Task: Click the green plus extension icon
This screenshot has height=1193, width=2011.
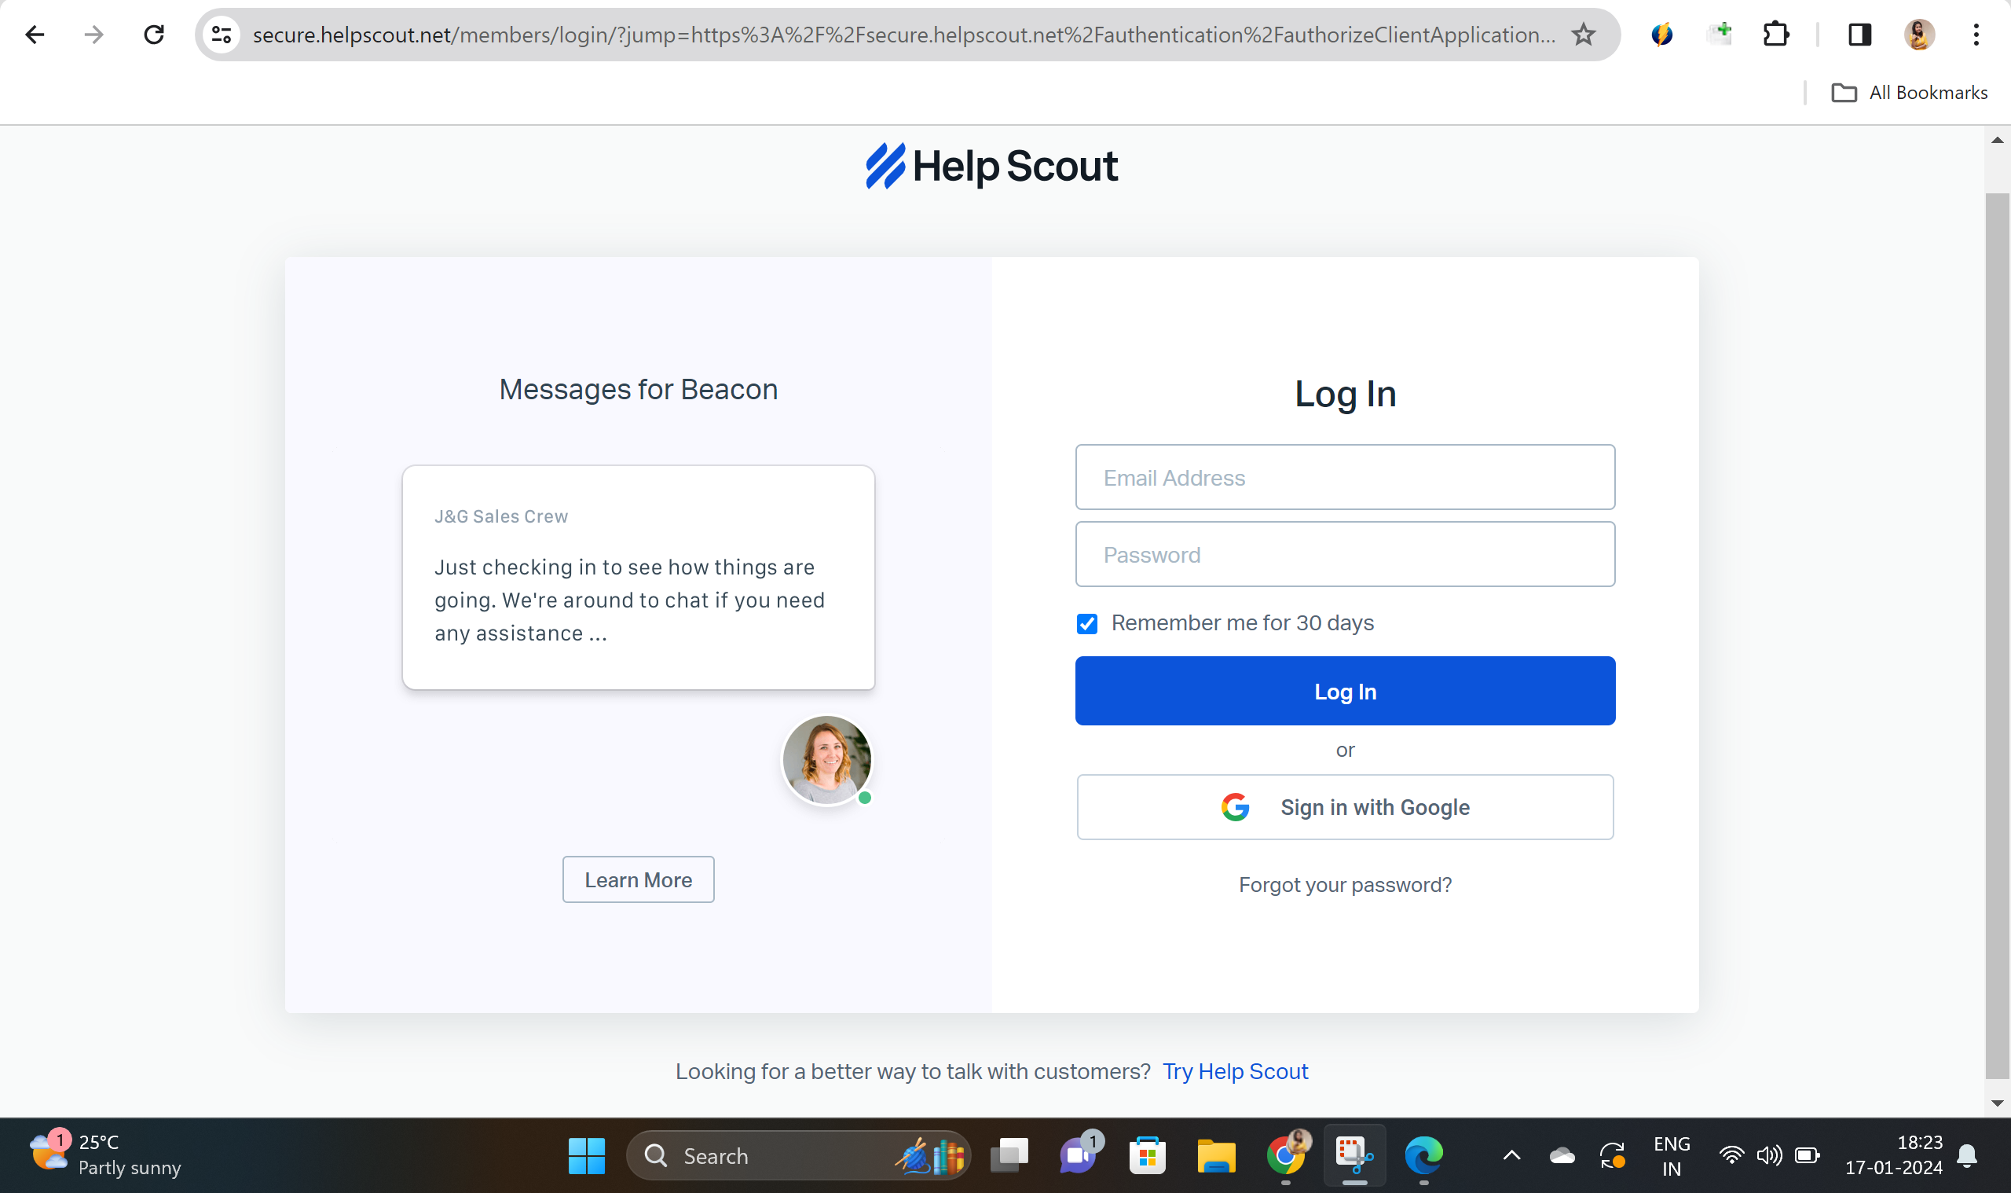Action: (1719, 35)
